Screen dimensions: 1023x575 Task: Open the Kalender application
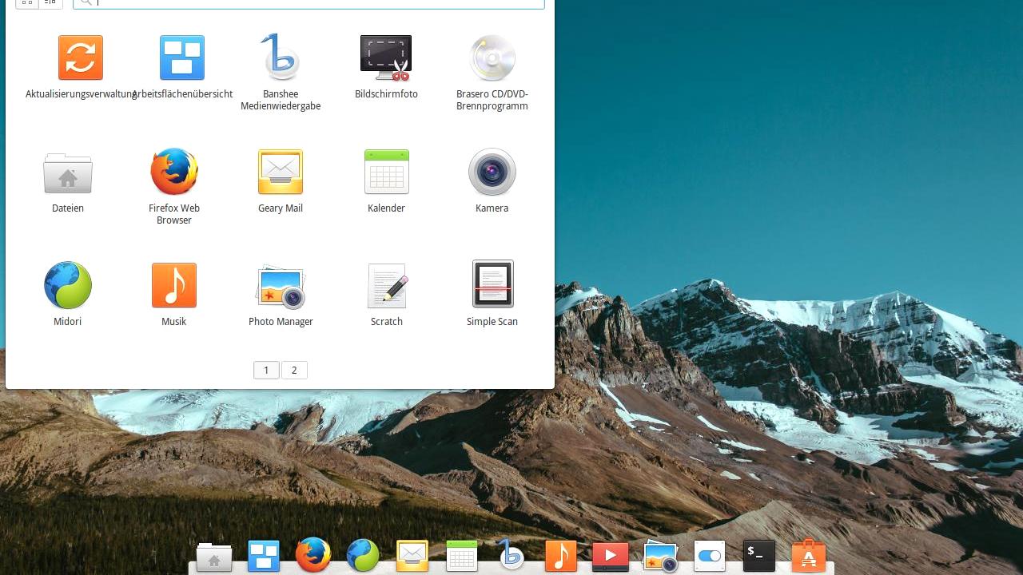[x=386, y=171]
